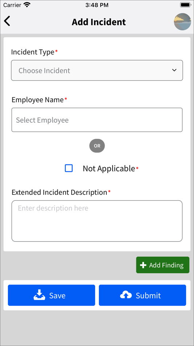This screenshot has width=194, height=346.
Task: Tap the Add Finding button
Action: tap(163, 265)
